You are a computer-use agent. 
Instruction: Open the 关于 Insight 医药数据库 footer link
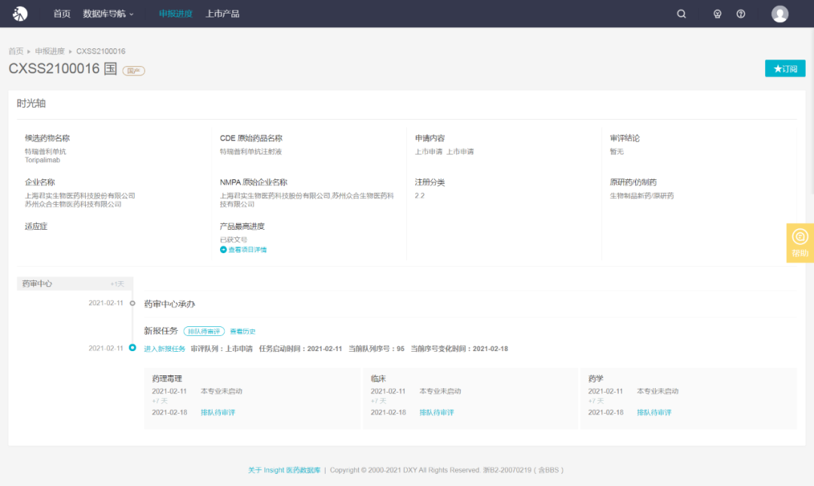pyautogui.click(x=284, y=470)
